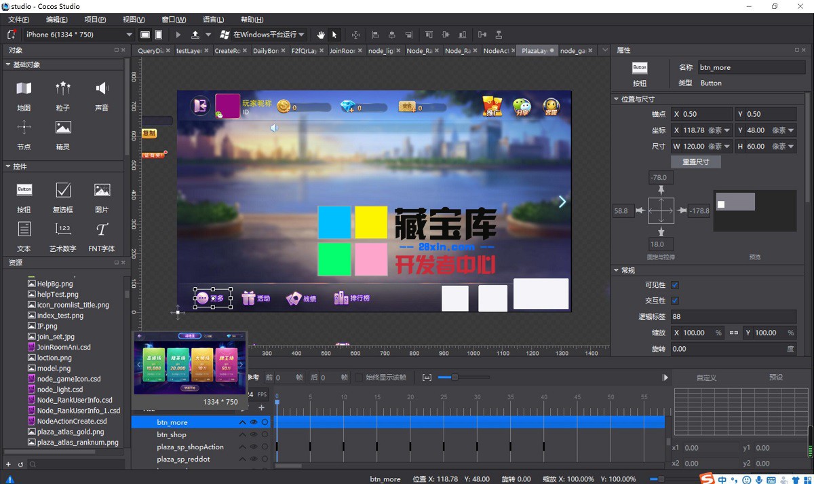Toggle the 可见性 visibility checkbox
814x484 pixels.
click(675, 285)
